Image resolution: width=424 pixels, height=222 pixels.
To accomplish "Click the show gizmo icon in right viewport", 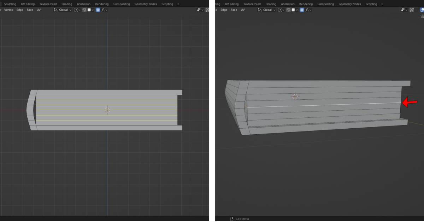I will point(412,10).
